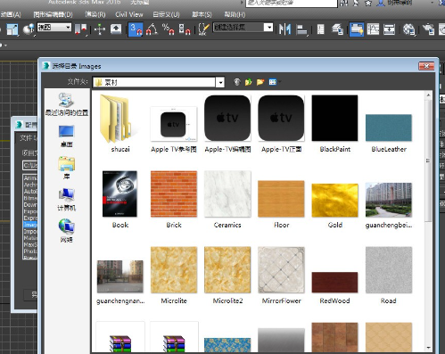
Task: Select the BlueLeather texture swatch
Action: [x=389, y=133]
